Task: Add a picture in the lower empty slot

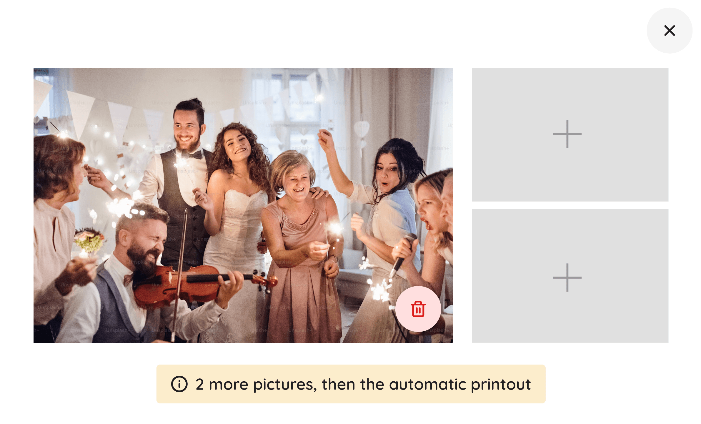Action: (570, 276)
